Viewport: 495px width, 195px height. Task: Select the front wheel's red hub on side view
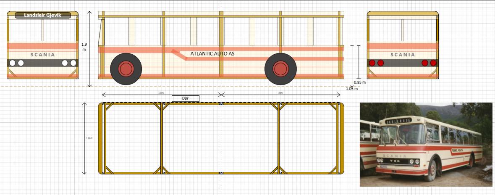click(126, 69)
